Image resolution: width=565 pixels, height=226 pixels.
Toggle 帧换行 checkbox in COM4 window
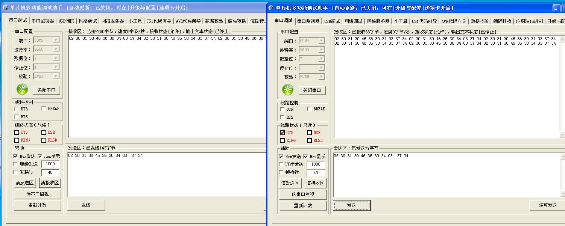pyautogui.click(x=281, y=172)
